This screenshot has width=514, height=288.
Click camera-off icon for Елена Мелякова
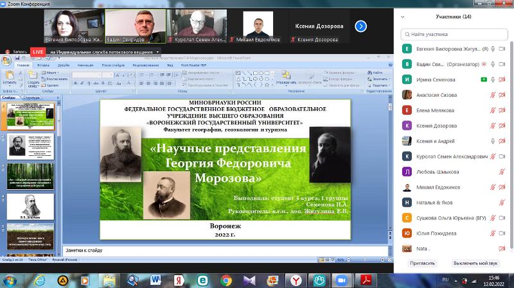[502, 110]
